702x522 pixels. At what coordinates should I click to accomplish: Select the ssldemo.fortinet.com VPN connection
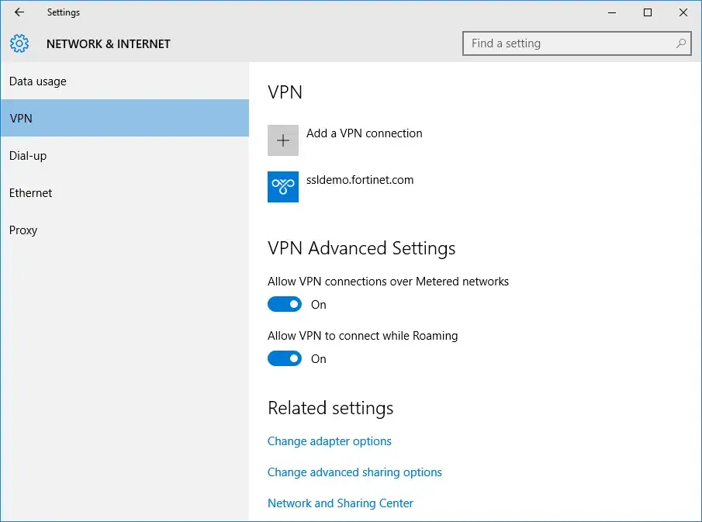tap(361, 179)
